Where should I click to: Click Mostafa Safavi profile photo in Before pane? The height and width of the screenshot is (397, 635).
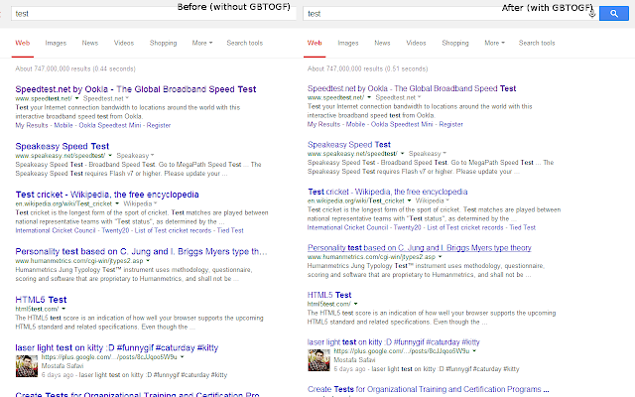click(27, 366)
